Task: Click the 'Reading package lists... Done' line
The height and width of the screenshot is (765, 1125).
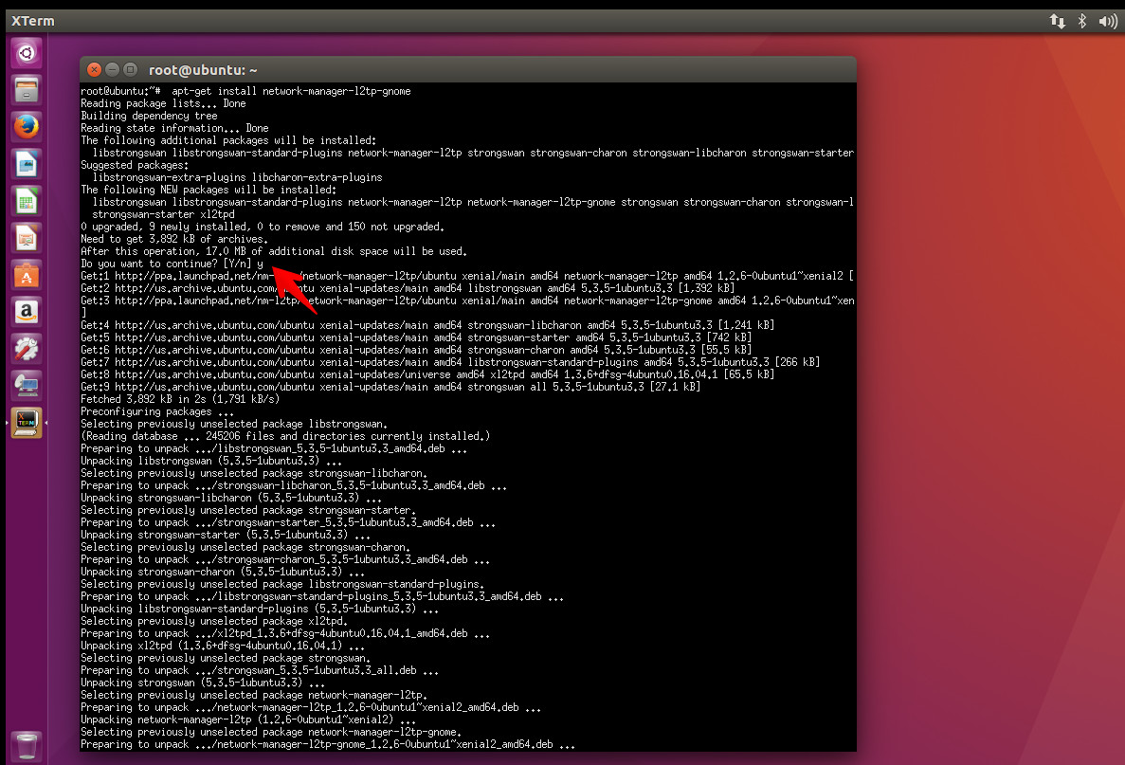Action: pos(163,103)
